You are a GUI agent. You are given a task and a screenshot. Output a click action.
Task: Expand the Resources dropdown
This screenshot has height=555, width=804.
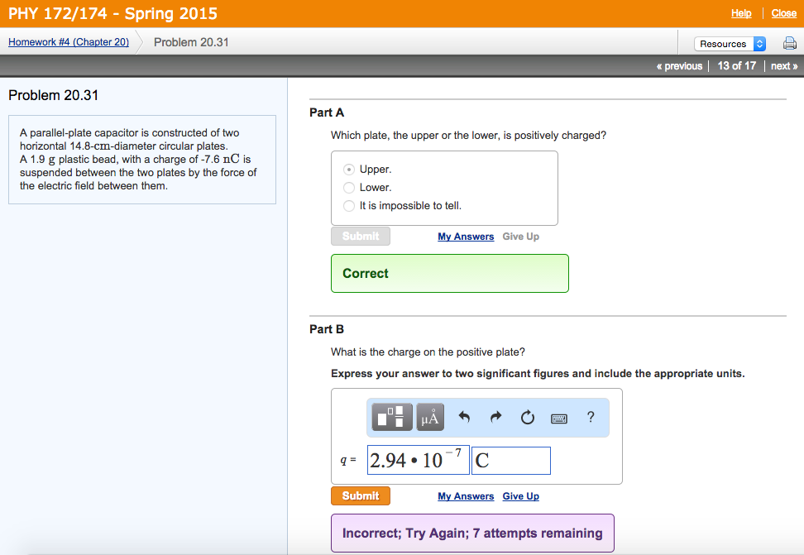731,44
